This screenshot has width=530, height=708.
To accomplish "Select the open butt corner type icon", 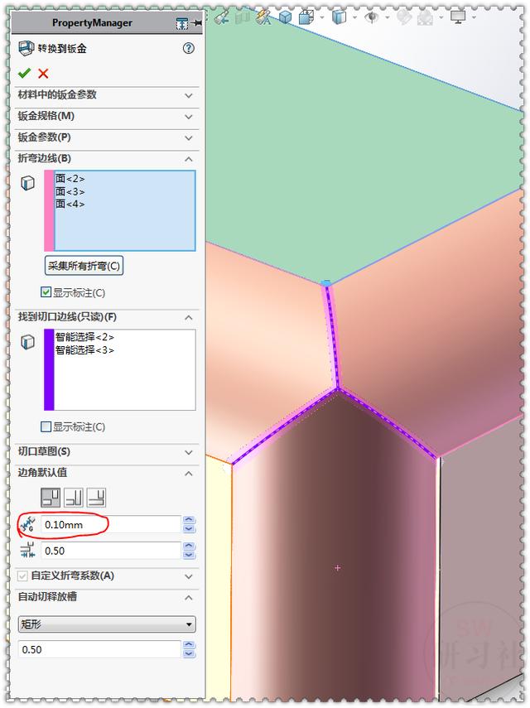I will [x=51, y=498].
